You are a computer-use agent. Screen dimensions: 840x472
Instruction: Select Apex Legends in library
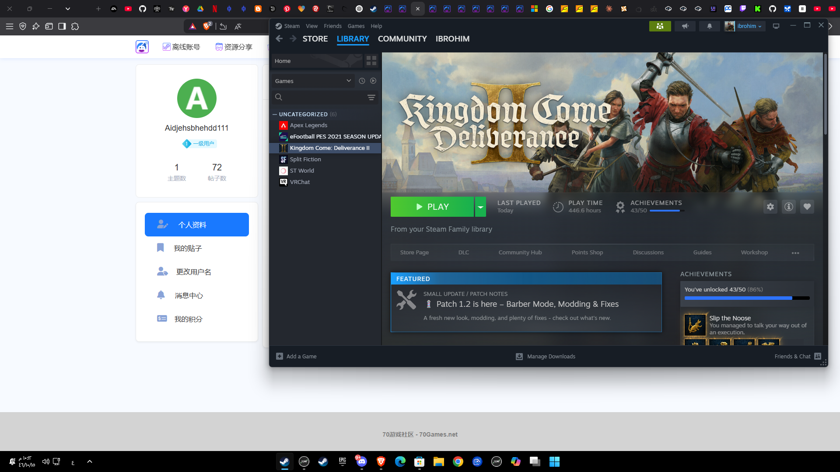click(x=325, y=125)
